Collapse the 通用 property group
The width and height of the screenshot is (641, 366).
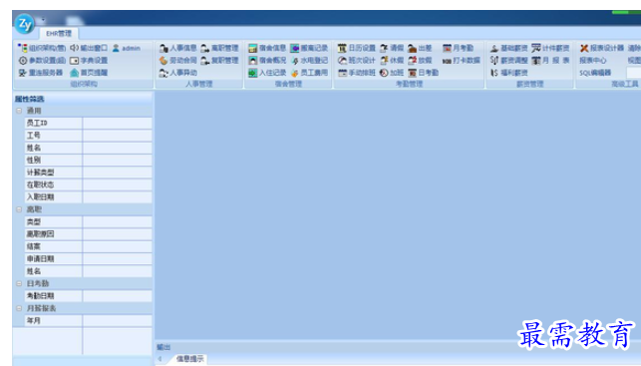19,111
